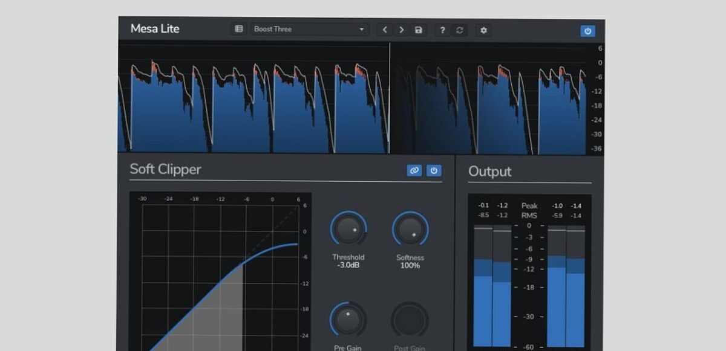Viewport: 726px width, 351px height.
Task: Select the previous preset arrow
Action: 385,29
